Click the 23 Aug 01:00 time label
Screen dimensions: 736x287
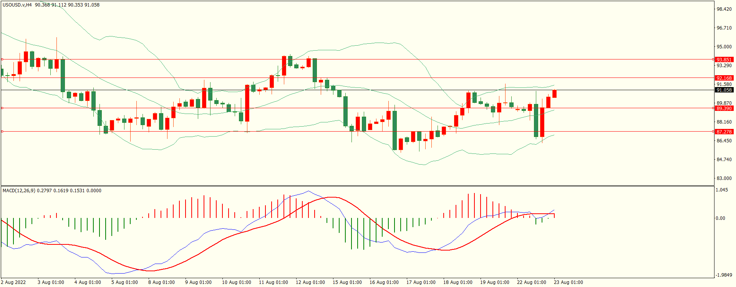click(569, 282)
